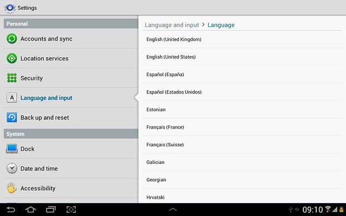Return to Language and input breadcrumb
346x216 pixels.
pyautogui.click(x=172, y=25)
